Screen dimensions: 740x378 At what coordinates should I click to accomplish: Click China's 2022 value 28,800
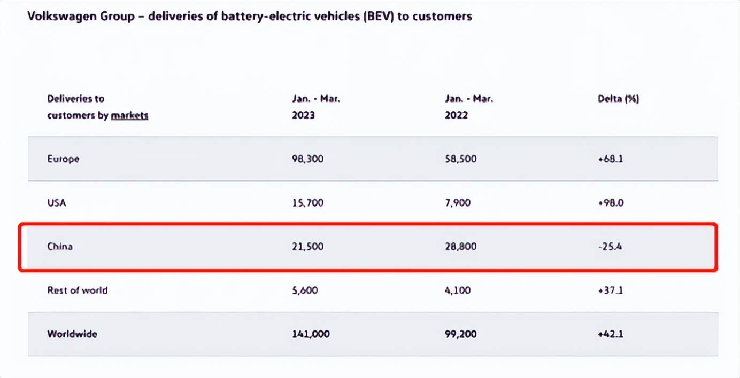(460, 247)
